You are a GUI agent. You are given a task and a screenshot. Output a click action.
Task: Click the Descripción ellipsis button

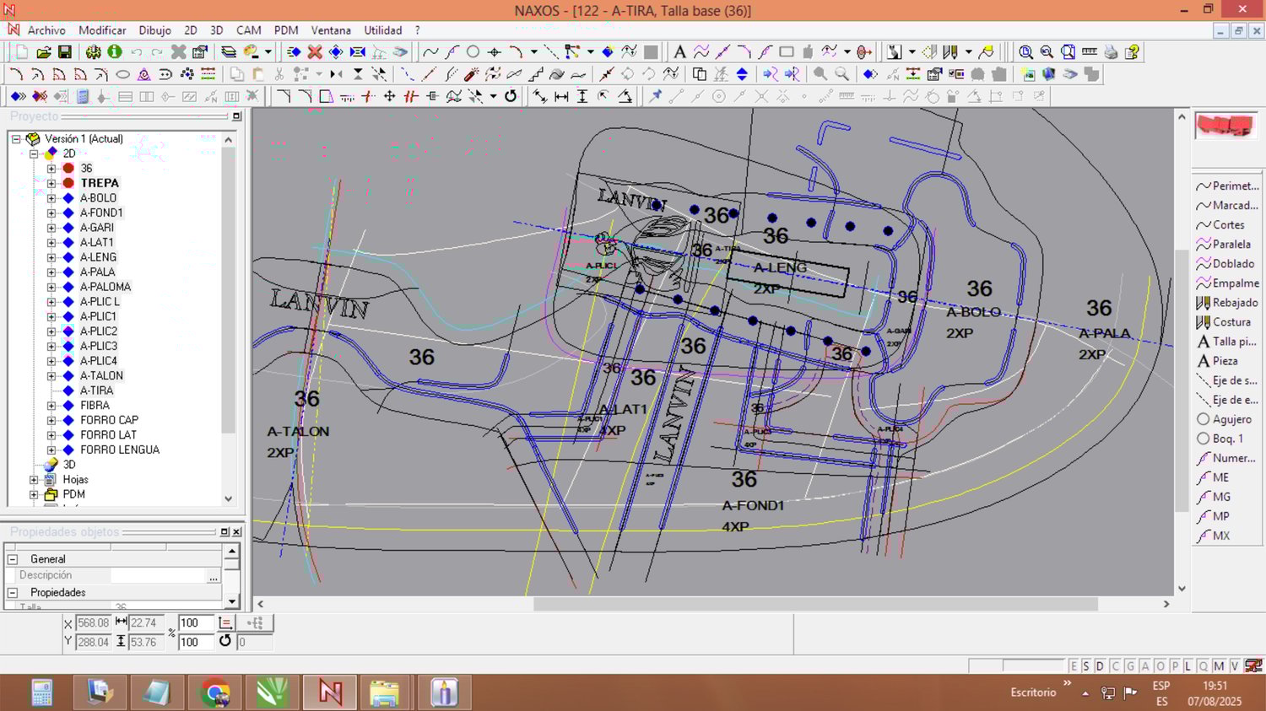(214, 576)
